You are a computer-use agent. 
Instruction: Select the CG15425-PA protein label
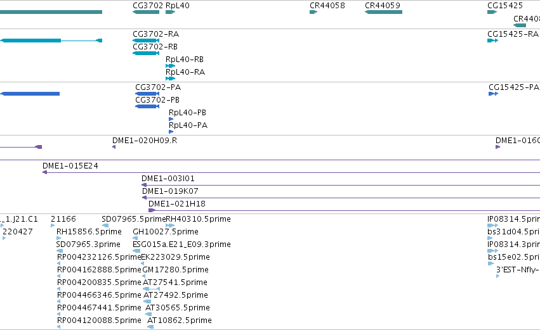click(514, 87)
